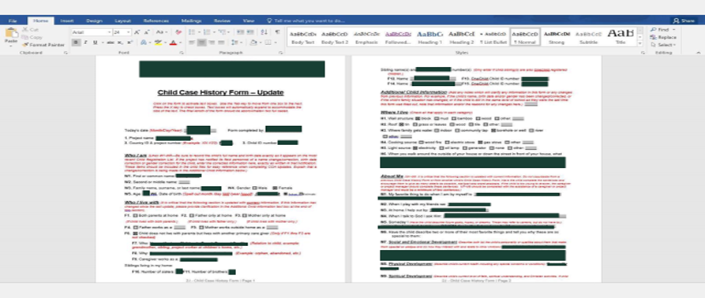The width and height of the screenshot is (705, 298).
Task: Open the Layout tab
Action: click(122, 20)
